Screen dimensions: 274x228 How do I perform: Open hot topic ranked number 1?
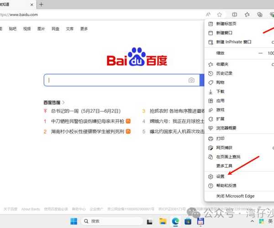pos(87,121)
